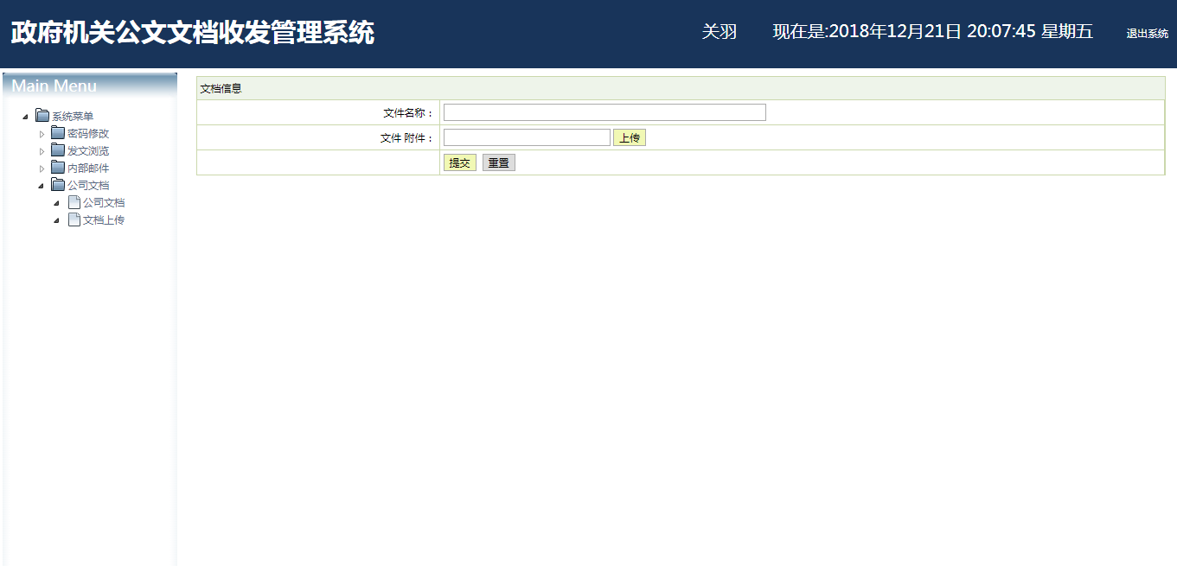Reset the form with 重置 button
The height and width of the screenshot is (566, 1177).
tap(498, 162)
